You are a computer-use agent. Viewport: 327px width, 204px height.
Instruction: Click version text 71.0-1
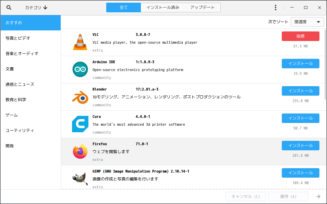coord(142,144)
